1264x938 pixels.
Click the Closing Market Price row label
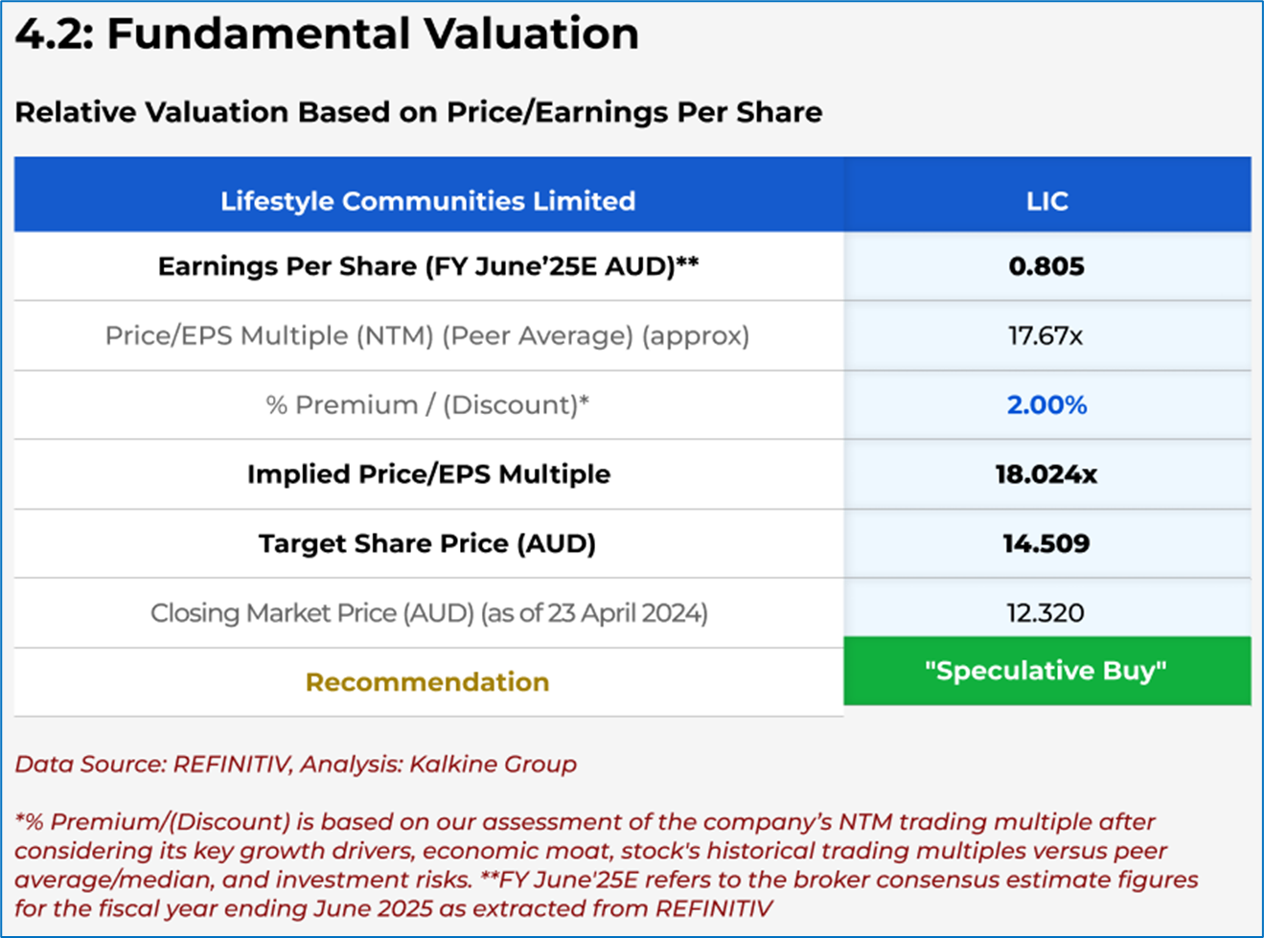[x=428, y=613]
